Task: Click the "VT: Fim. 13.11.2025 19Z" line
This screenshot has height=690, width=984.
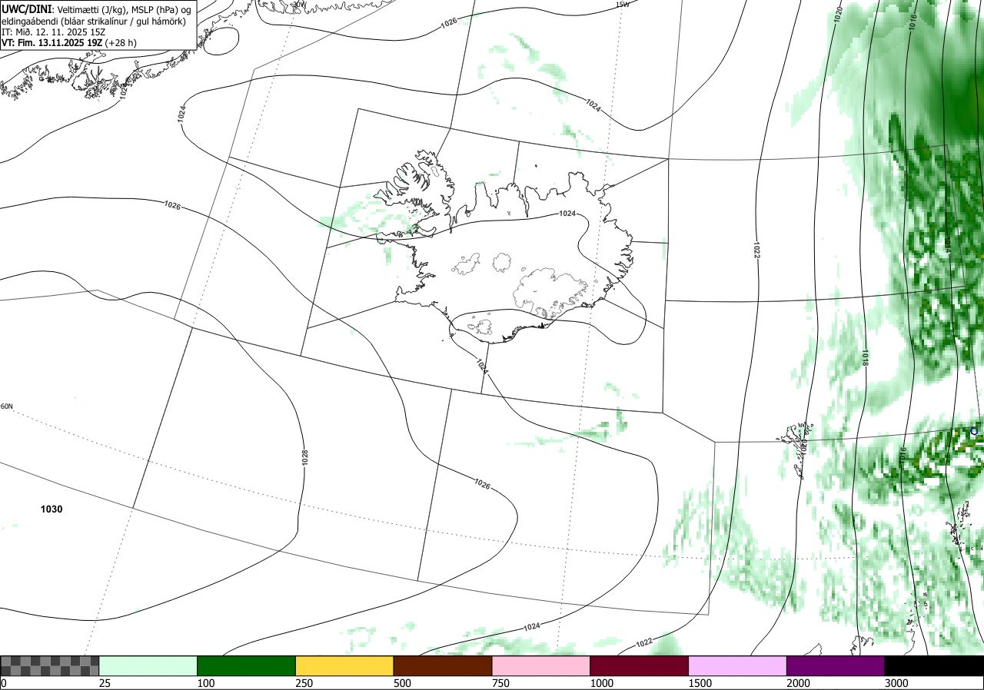Action: [54, 43]
